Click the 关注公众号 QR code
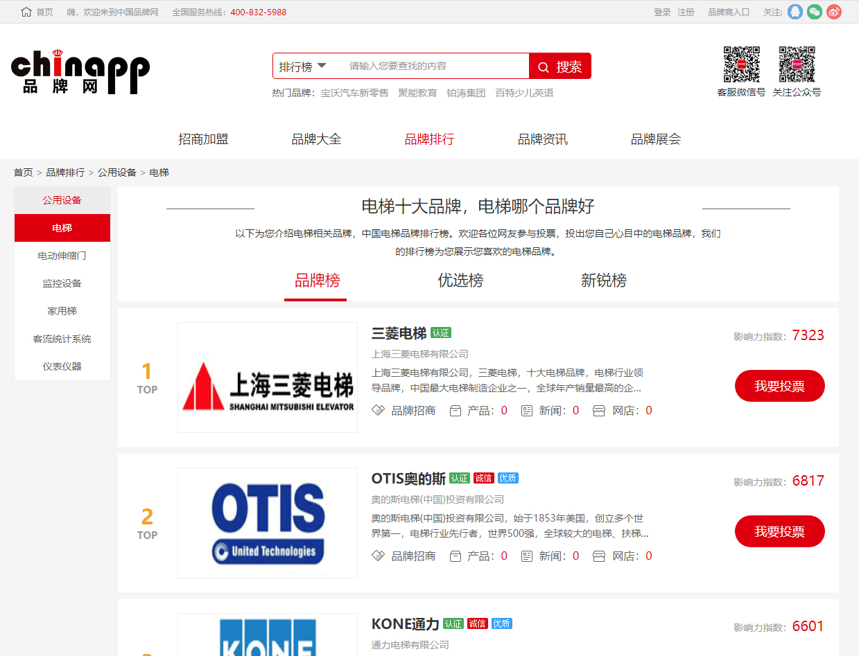This screenshot has height=656, width=859. click(x=797, y=64)
